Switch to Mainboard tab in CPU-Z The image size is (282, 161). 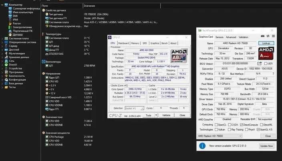pos(123,43)
